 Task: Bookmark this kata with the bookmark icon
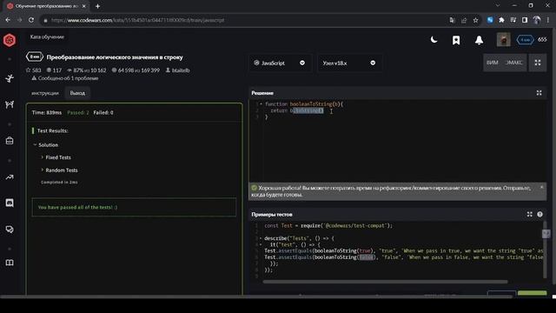click(x=456, y=40)
